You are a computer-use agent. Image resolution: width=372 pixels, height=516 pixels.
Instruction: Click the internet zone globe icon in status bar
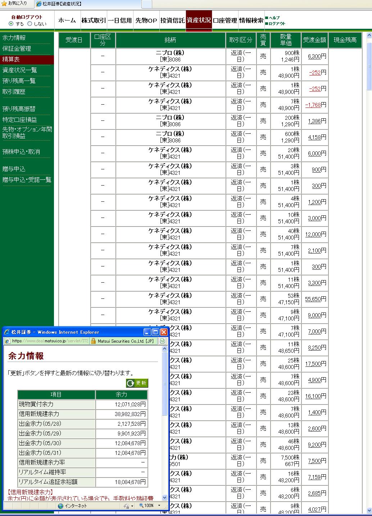coord(60,506)
